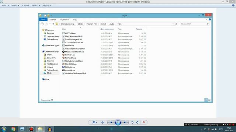Image resolution: width=236 pixels, height=132 pixels.
Task: Click Realtek in the breadcrumb path
Action: (x=103, y=24)
